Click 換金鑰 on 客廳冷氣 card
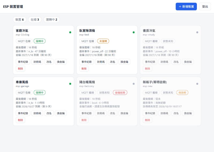The height and width of the screenshot is (152, 214). pyautogui.click(x=61, y=62)
